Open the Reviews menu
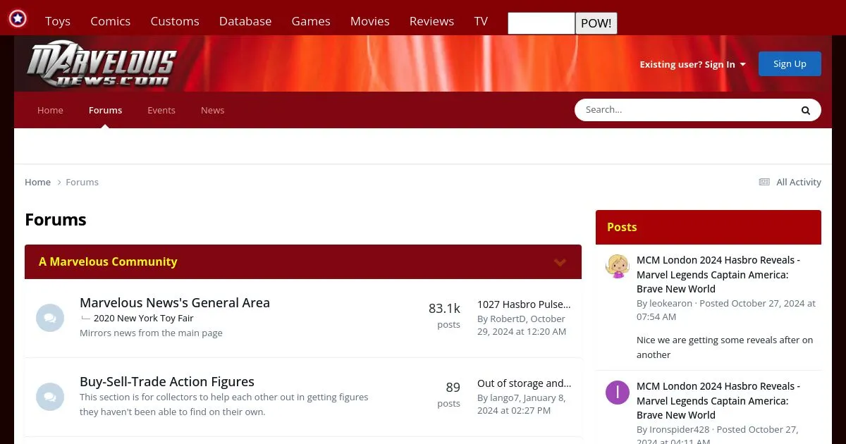This screenshot has height=444, width=846. tap(431, 21)
